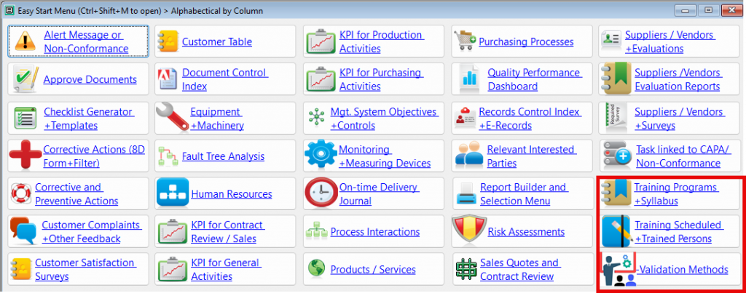Close the Easy Start Menu window
This screenshot has width=746, height=293.
point(729,10)
